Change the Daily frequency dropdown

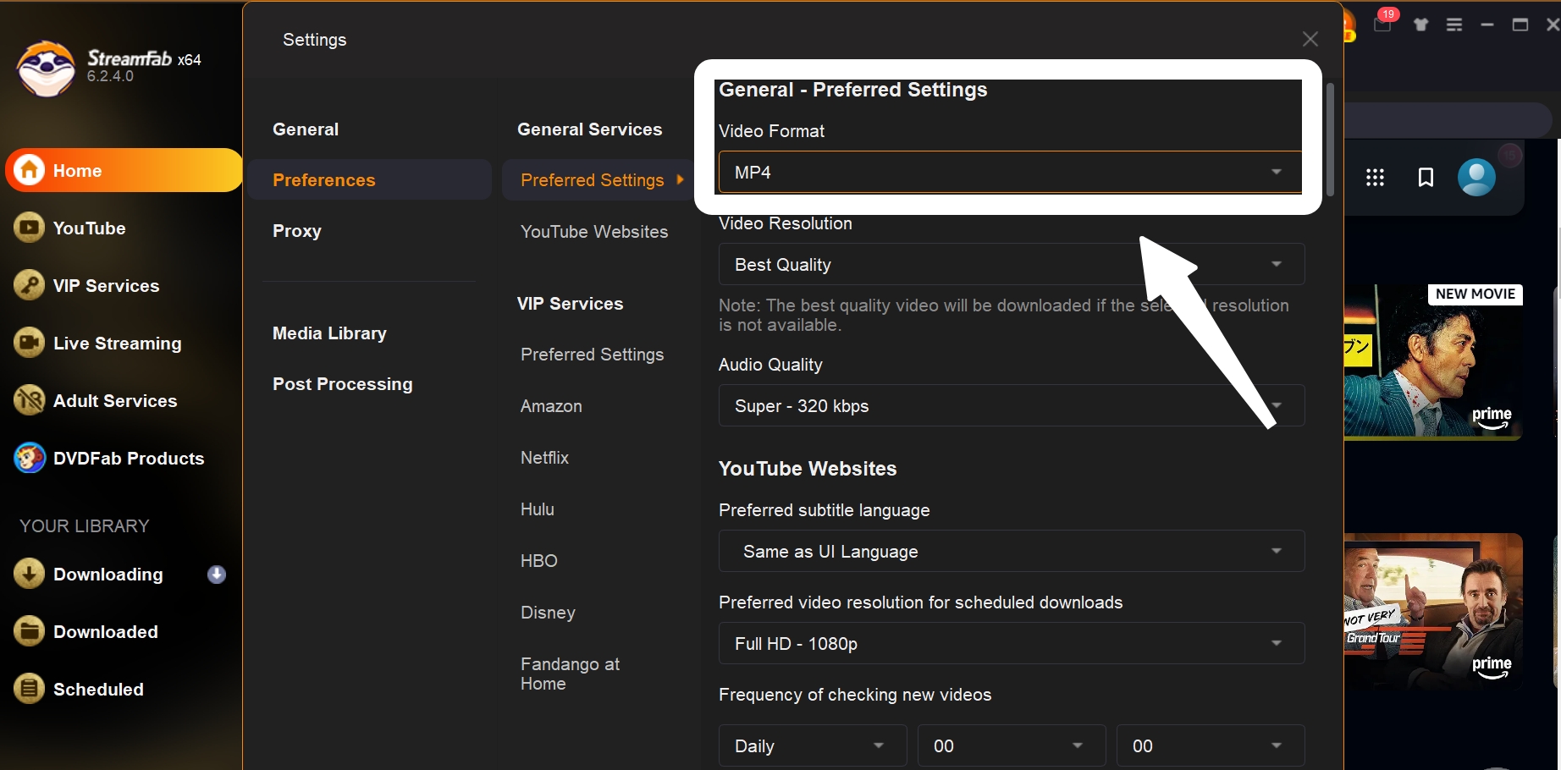pos(812,745)
